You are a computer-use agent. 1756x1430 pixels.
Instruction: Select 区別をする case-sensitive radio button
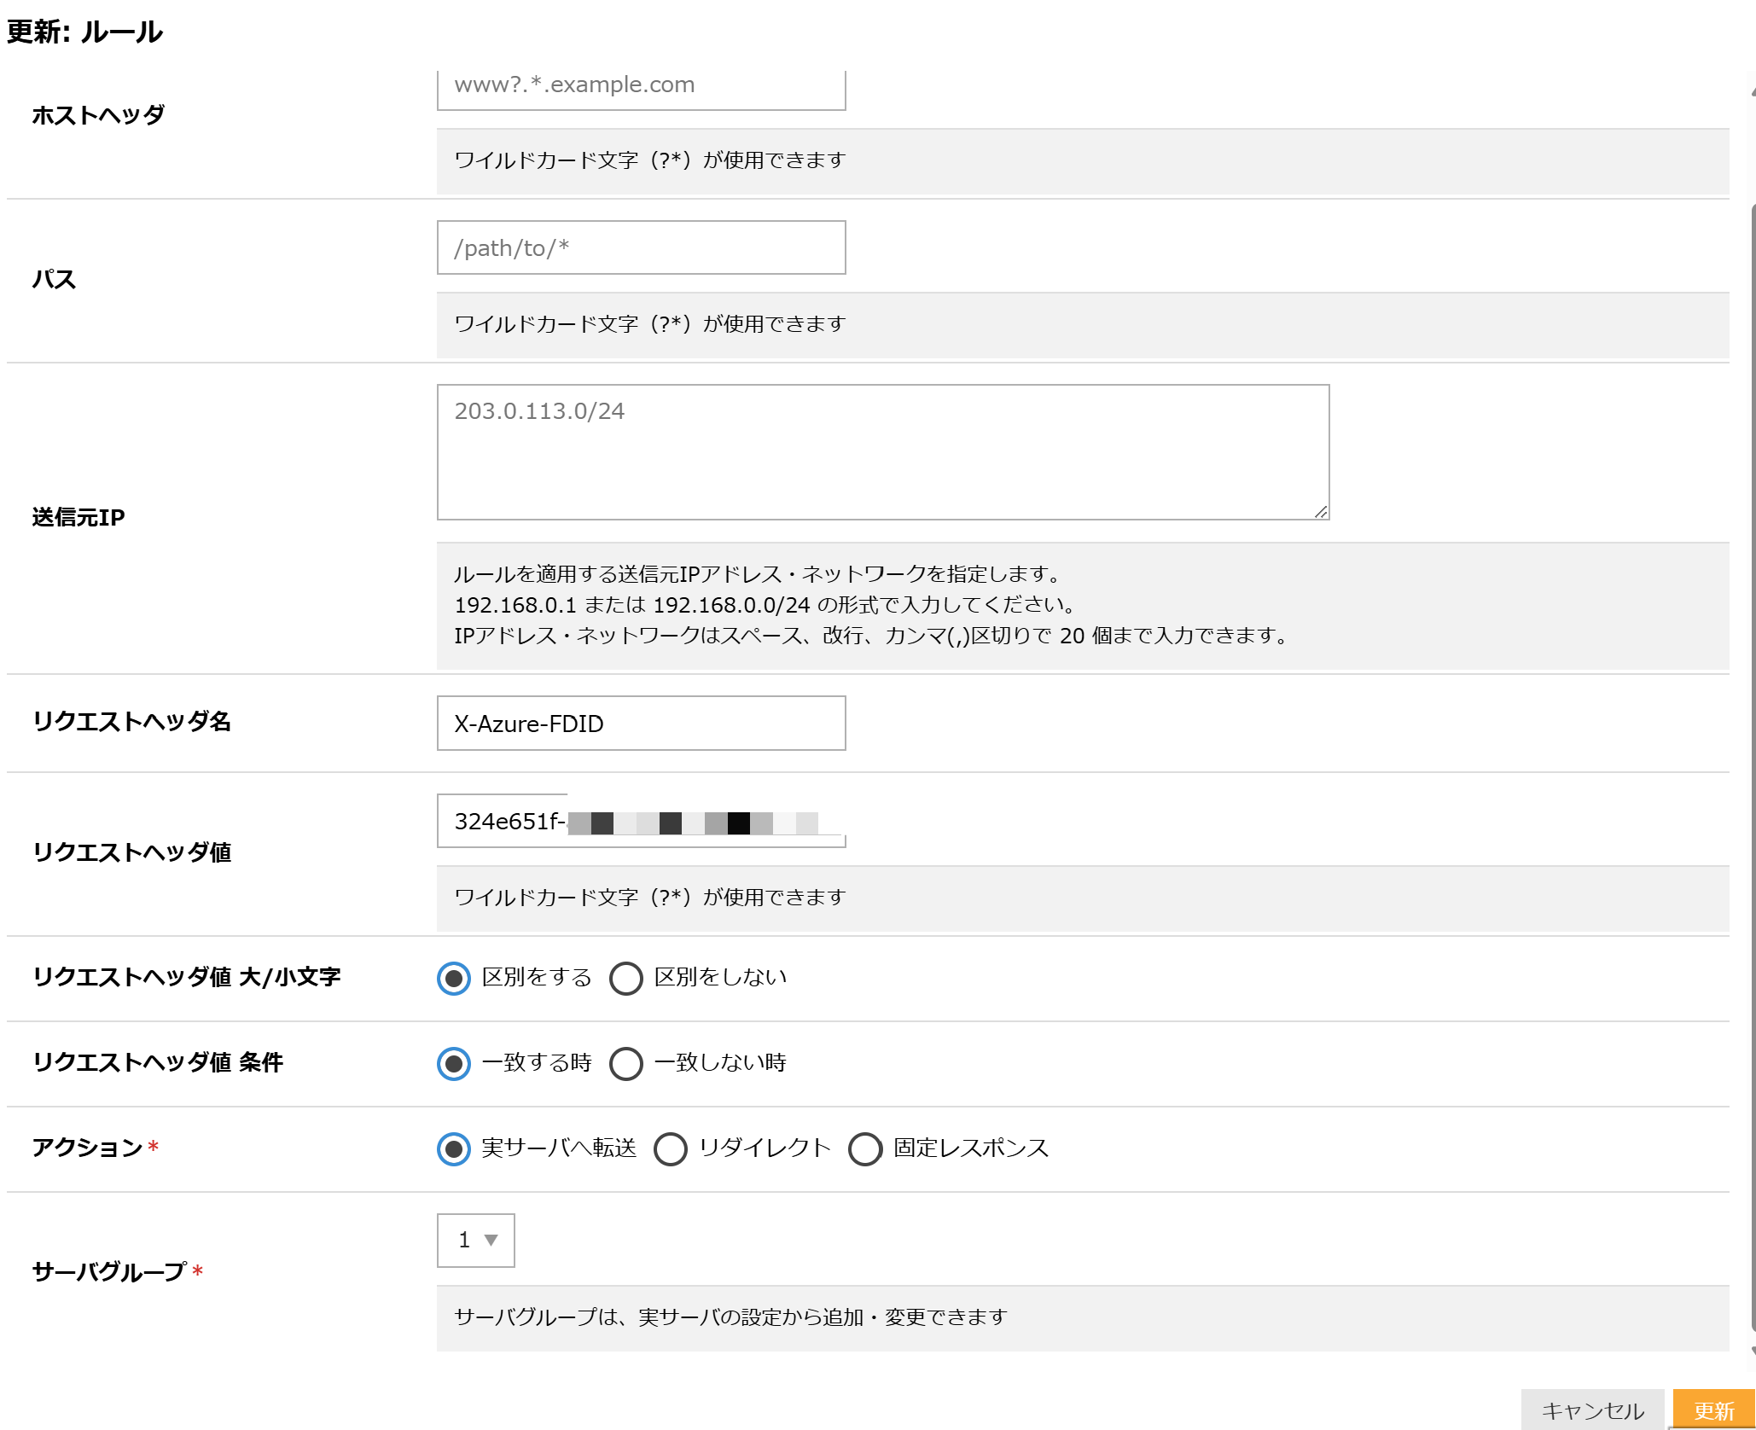454,978
